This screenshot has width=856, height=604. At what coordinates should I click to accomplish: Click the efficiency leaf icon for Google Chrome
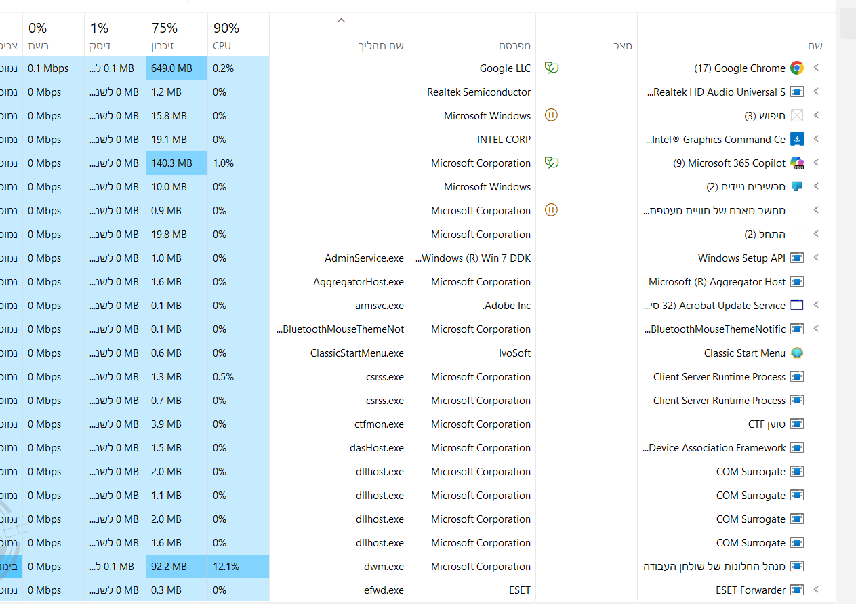coord(552,68)
